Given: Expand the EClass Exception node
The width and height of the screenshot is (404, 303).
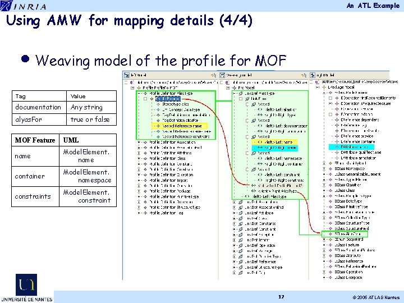Looking at the screenshot, I should click(x=324, y=278).
